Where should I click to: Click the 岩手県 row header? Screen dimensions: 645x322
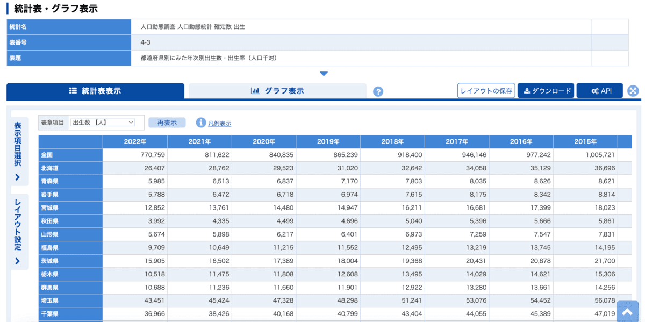(70, 195)
